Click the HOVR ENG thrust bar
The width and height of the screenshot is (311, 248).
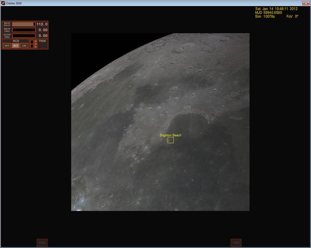pos(24,36)
